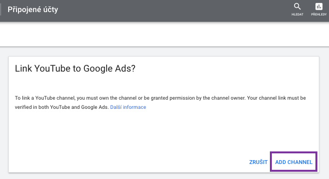Open the Další informace link
329x179 pixels.
click(x=128, y=107)
